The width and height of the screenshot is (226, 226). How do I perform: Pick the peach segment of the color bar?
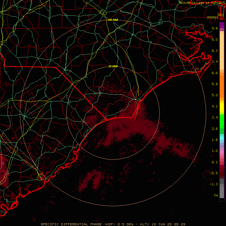pyautogui.click(x=222, y=50)
